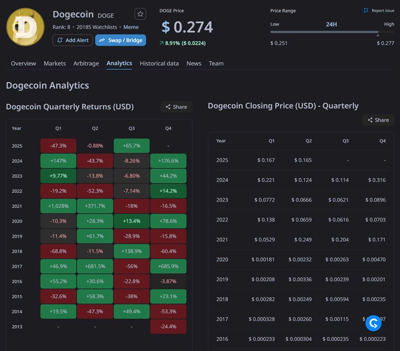Click the +371.7% cell for 2021 Q2
Viewport: 400px width, 351px height.
pos(95,206)
